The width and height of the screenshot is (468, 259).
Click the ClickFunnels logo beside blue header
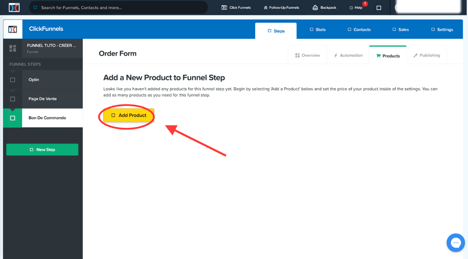[12, 29]
